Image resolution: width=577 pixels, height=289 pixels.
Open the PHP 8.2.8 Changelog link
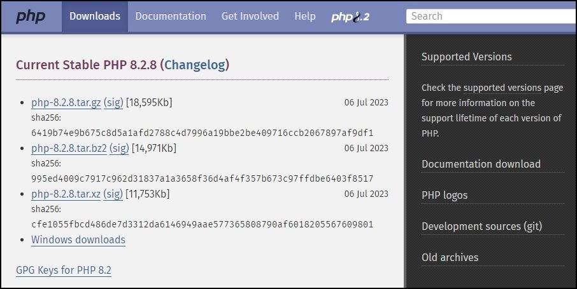pos(196,65)
